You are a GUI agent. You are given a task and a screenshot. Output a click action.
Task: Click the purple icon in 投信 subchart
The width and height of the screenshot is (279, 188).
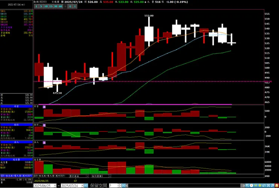pyautogui.click(x=44, y=125)
